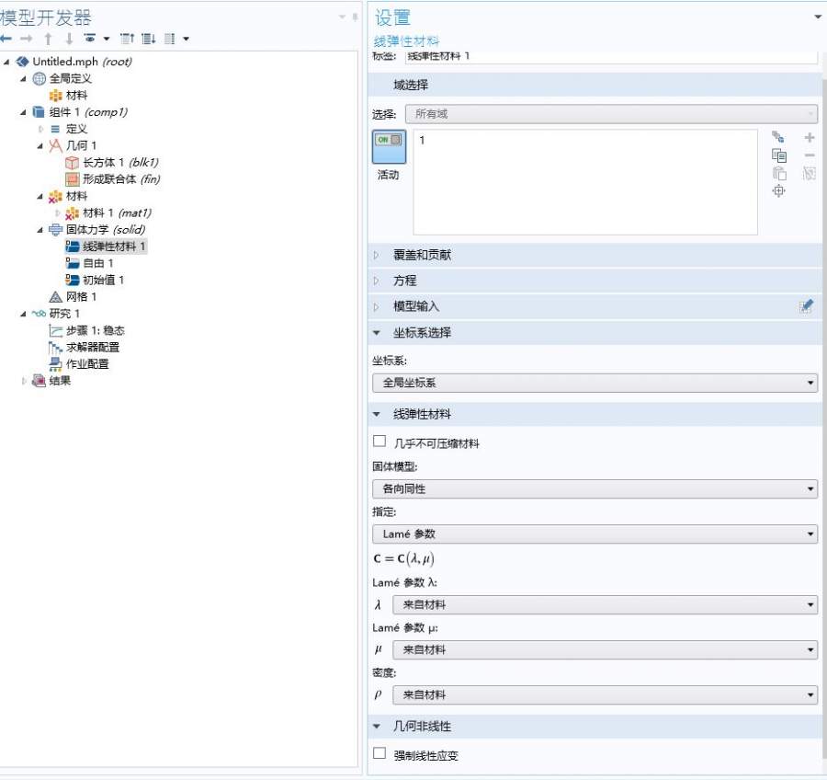827x780 pixels.
Task: Open the 选择 所有域 dropdown
Action: tap(611, 114)
